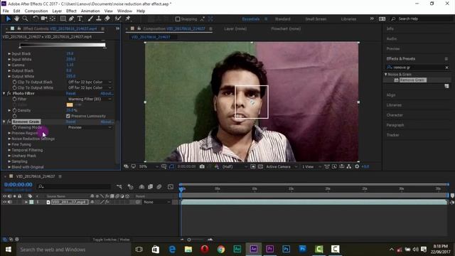This screenshot has width=455, height=256.
Task: Open the Filter dropdown showing Warming Filter (85)
Action: click(90, 99)
